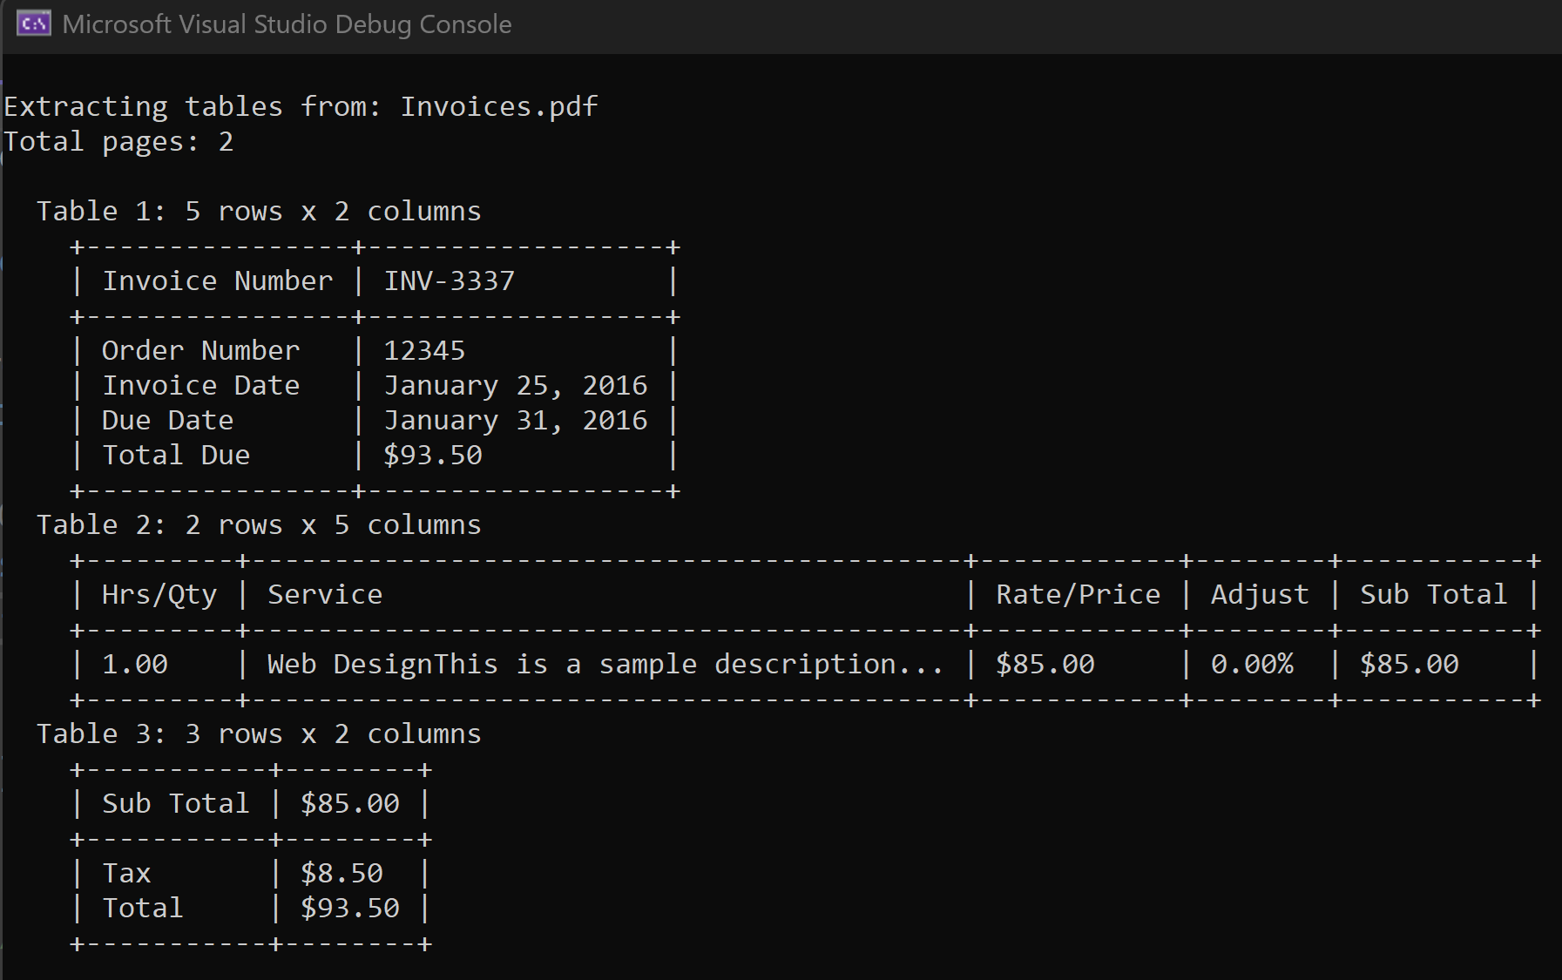Click the 'January 31, 2016' value
The height and width of the screenshot is (980, 1562).
pos(516,420)
